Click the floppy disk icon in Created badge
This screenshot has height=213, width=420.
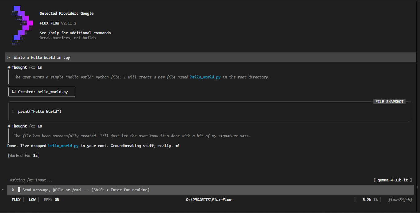pos(14,92)
